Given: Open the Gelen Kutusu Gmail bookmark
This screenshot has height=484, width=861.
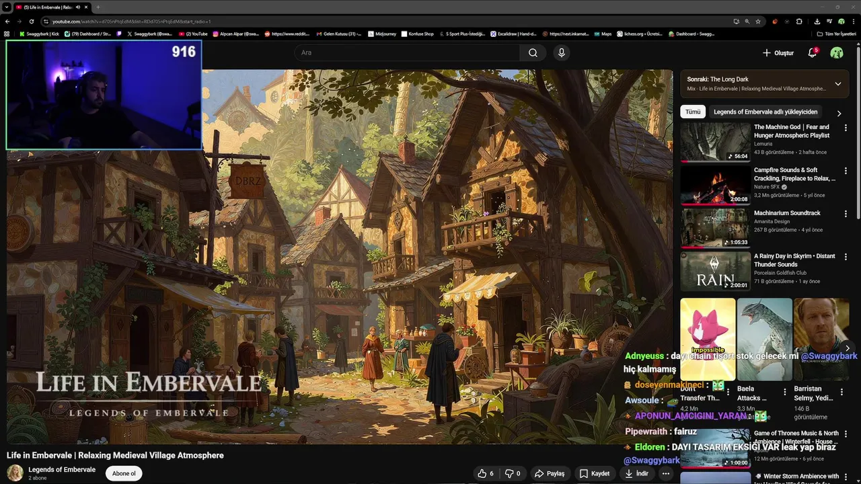Looking at the screenshot, I should coord(338,34).
